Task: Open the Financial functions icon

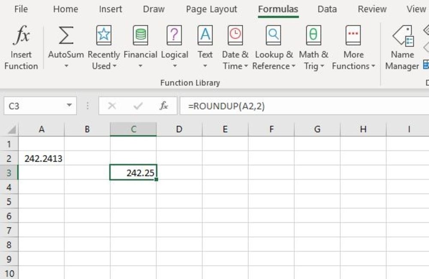Action: point(141,34)
